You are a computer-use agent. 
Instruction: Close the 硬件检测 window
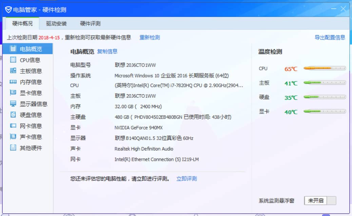point(343,9)
